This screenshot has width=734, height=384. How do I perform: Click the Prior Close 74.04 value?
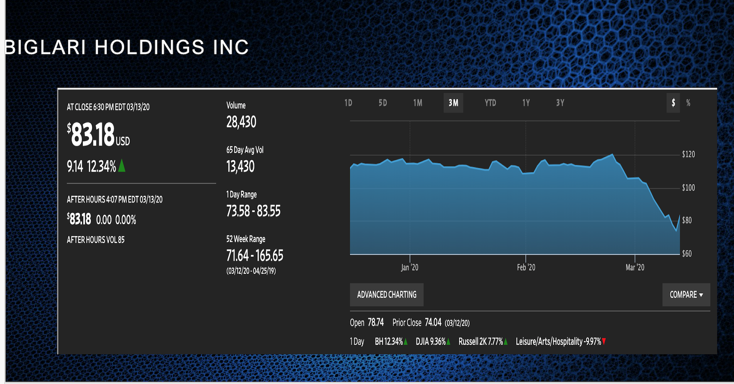point(433,323)
